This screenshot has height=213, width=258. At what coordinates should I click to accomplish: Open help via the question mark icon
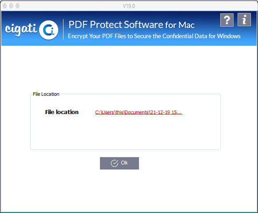(x=227, y=20)
